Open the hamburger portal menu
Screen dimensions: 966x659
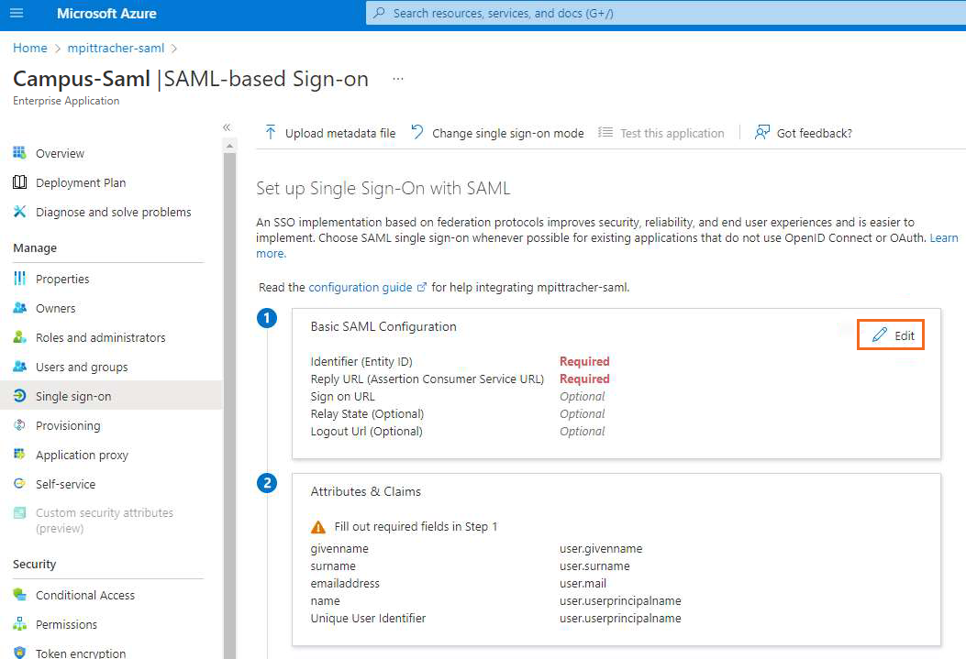coord(17,13)
